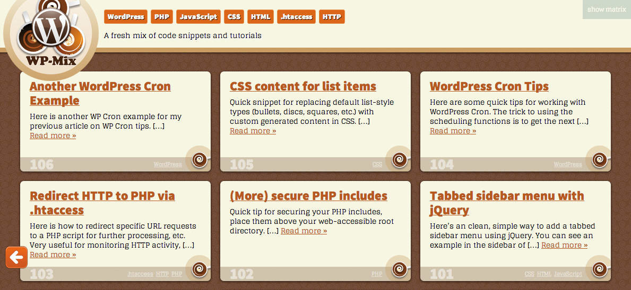The height and width of the screenshot is (290, 631).
Task: Open "WordPress Cron Tips" post title
Action: (x=489, y=86)
